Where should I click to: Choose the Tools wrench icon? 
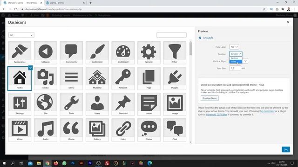tap(71, 104)
